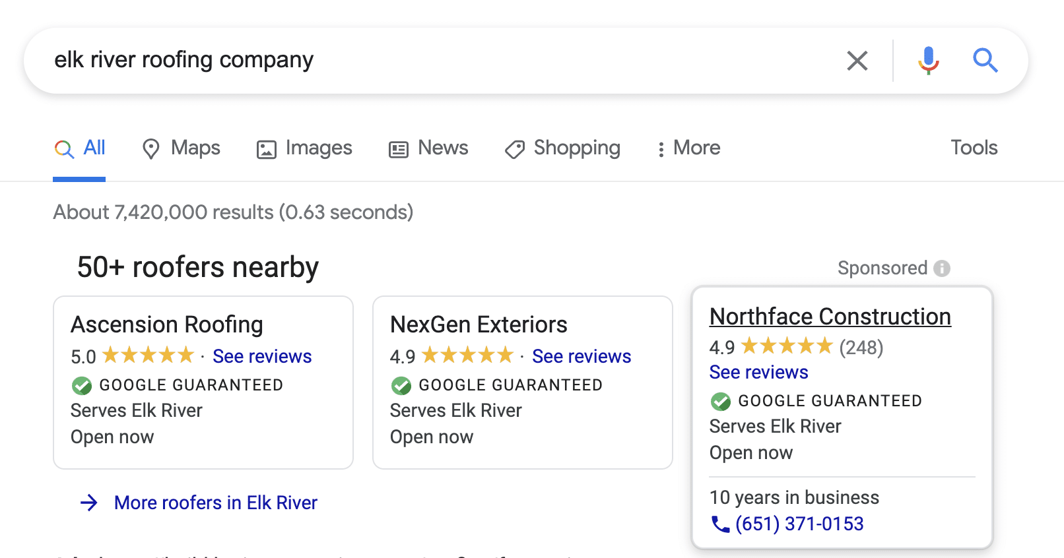This screenshot has height=558, width=1064.
Task: Click the Sponsored info icon
Action: [x=942, y=268]
